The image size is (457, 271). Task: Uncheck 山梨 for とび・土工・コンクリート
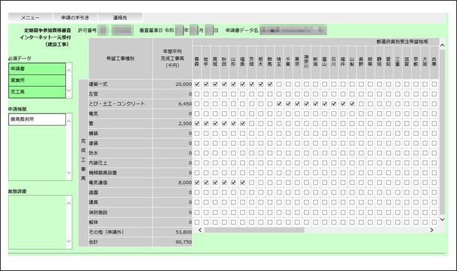[352, 104]
